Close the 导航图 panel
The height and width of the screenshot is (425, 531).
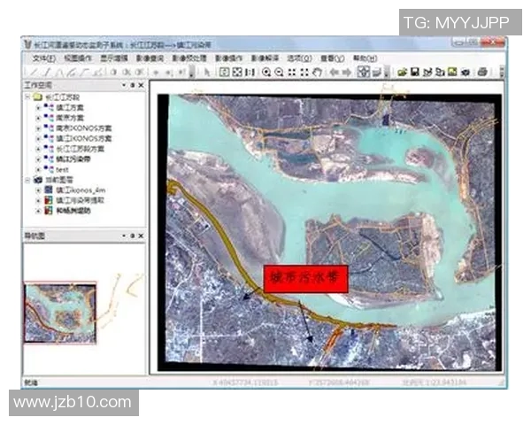pyautogui.click(x=142, y=236)
